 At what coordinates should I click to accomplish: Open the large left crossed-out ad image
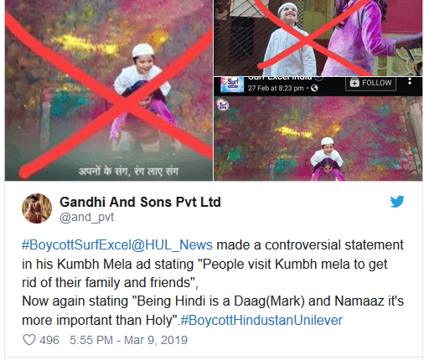coord(109,90)
